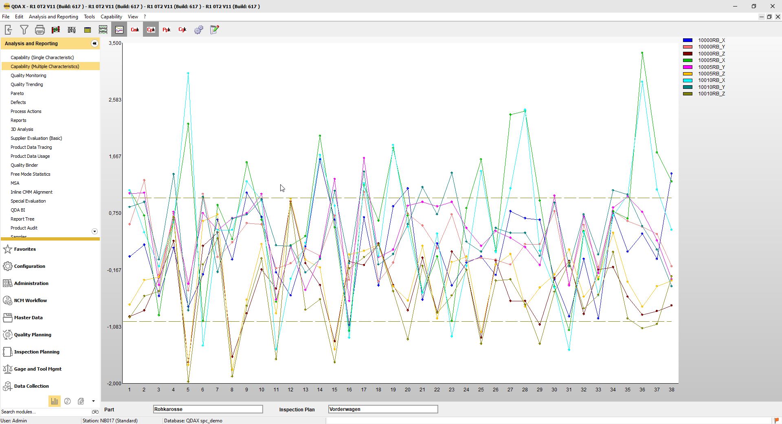Open the Tools menu

(89, 17)
